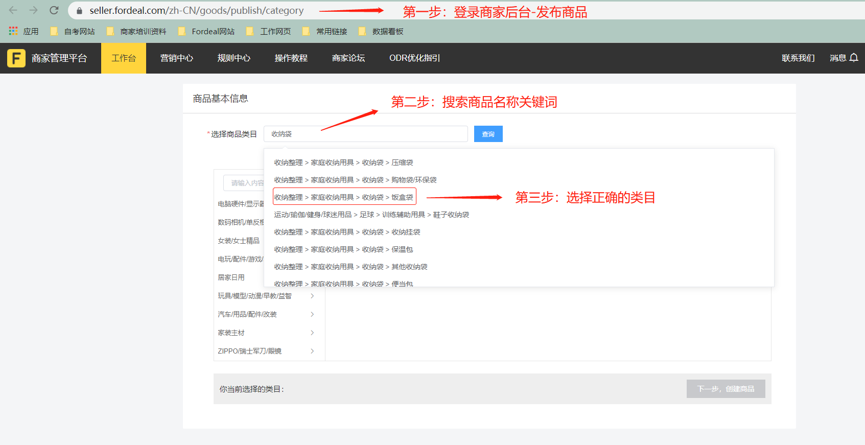This screenshot has height=445, width=865.
Task: Open the Apps grid bookmark icon
Action: [13, 31]
